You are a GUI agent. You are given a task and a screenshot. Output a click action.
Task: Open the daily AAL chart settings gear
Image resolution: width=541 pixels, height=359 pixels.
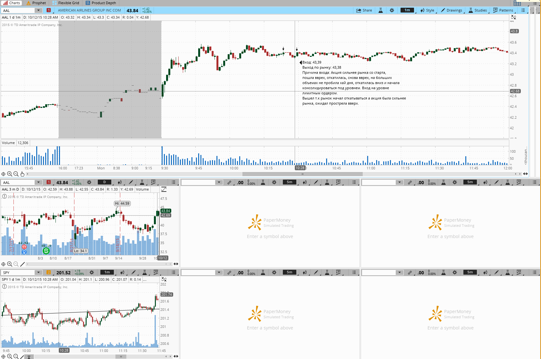click(89, 182)
